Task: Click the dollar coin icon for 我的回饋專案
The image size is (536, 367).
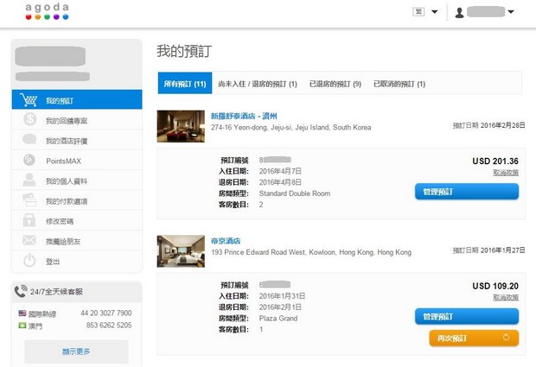Action: coord(29,119)
